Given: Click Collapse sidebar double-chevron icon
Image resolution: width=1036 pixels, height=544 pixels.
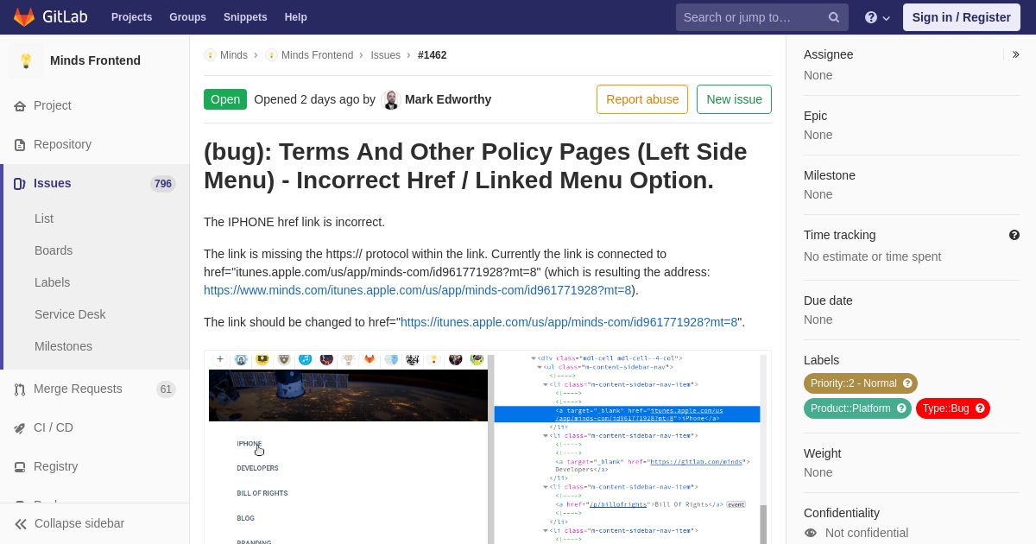Looking at the screenshot, I should point(21,524).
